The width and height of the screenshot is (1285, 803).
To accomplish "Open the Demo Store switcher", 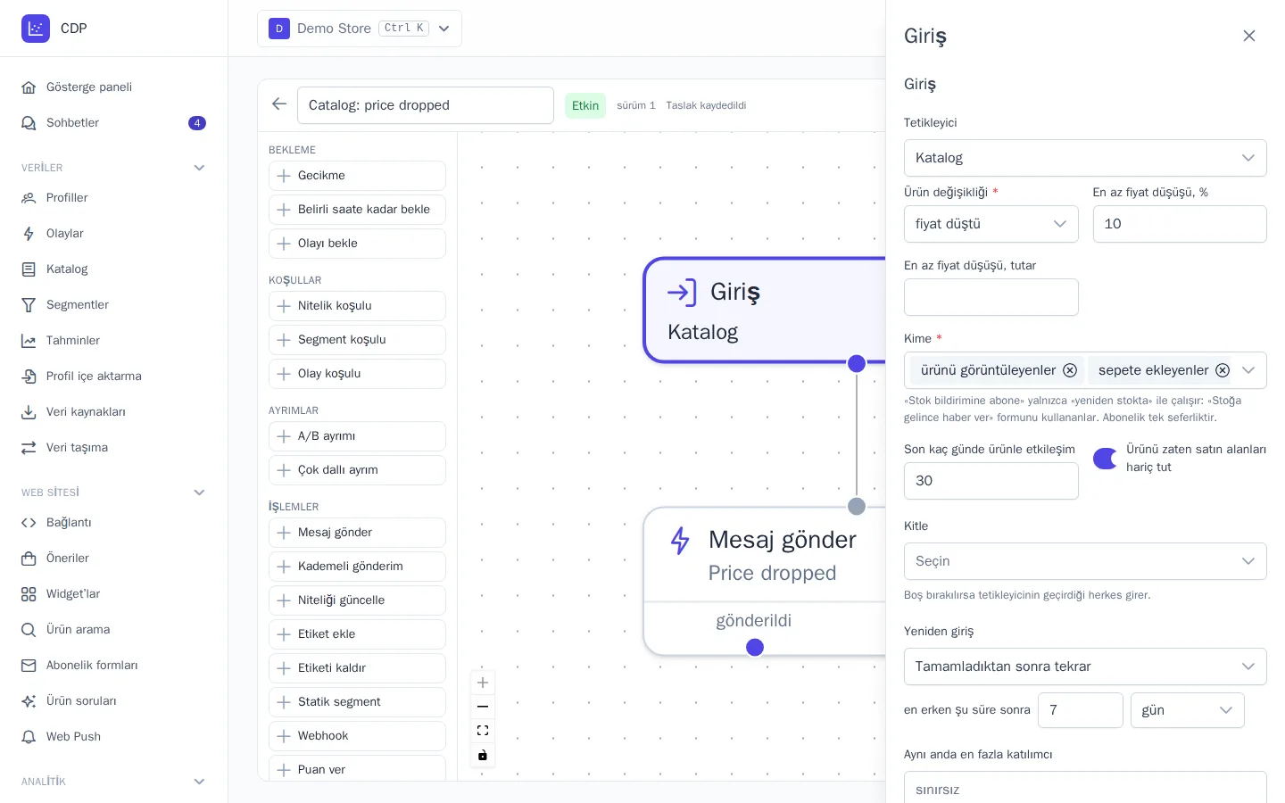I will coord(360,29).
